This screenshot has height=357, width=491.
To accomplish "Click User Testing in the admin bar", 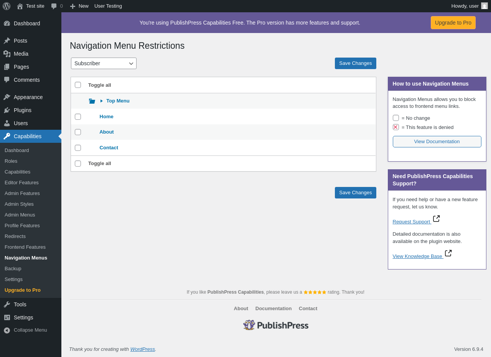I will click(x=108, y=6).
